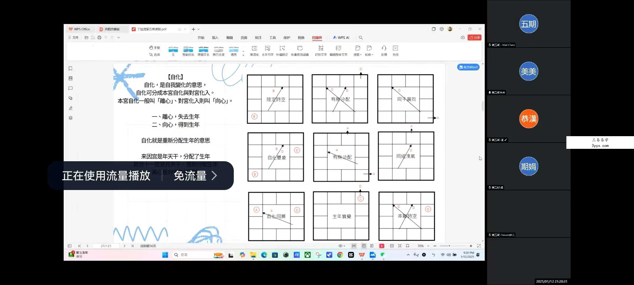The image size is (634, 285).
Task: Open the 保护 ribbon tab
Action: [287, 37]
